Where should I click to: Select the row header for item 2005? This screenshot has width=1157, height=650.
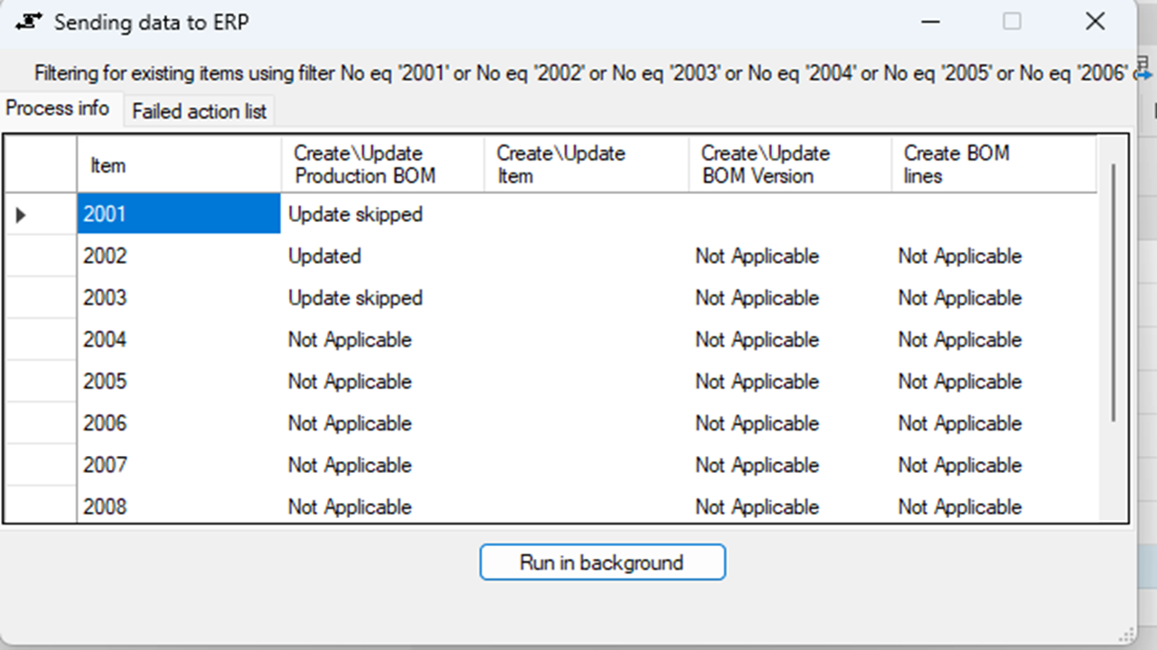pyautogui.click(x=41, y=382)
